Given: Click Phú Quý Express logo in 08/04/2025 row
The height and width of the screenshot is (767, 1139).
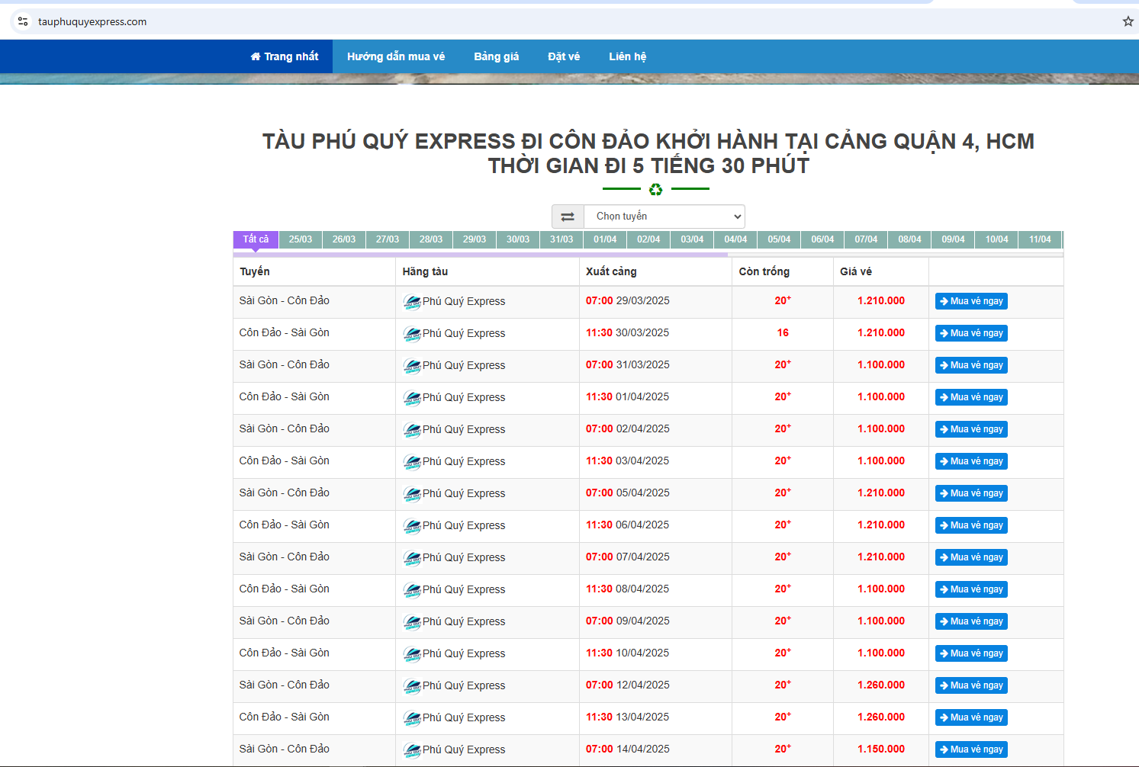Looking at the screenshot, I should (x=412, y=590).
